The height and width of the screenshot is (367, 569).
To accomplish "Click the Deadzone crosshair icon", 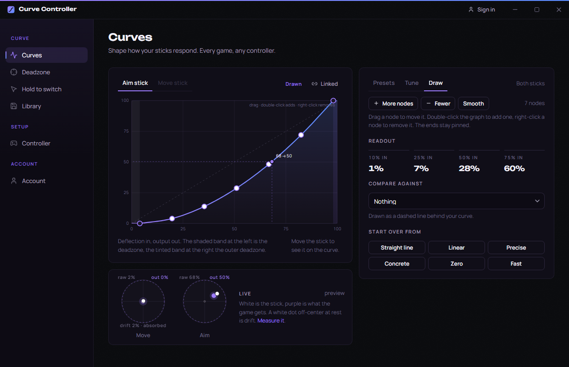I will coord(14,72).
